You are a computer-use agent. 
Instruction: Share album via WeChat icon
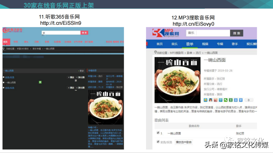tap(225, 100)
